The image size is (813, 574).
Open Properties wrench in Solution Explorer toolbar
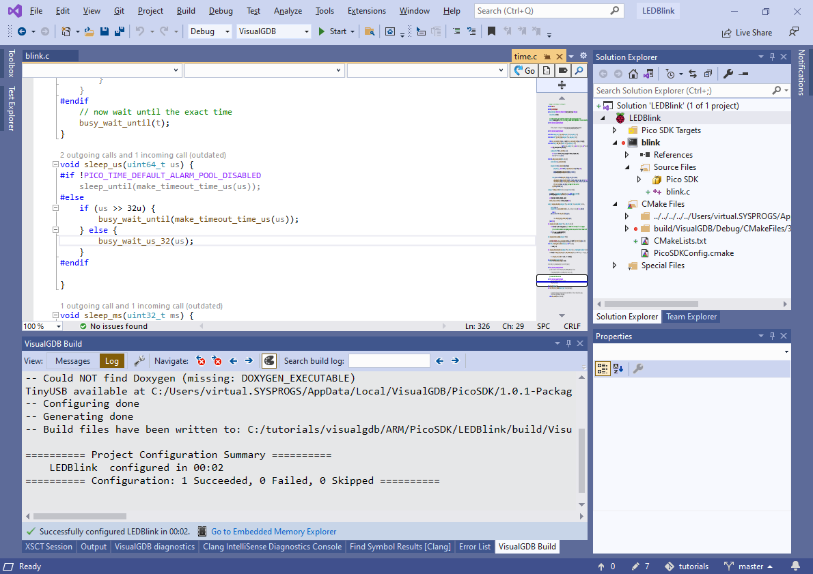pos(728,74)
